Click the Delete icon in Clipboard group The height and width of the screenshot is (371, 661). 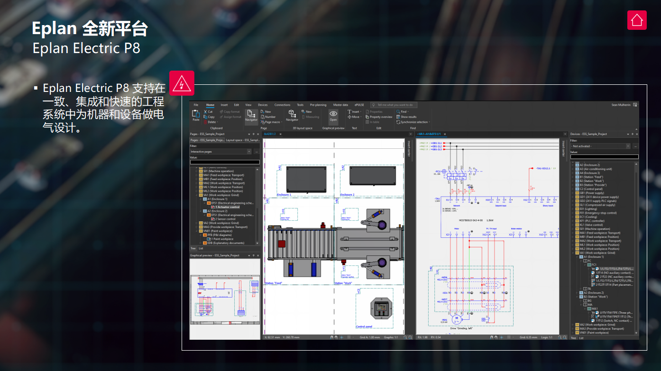tap(205, 122)
